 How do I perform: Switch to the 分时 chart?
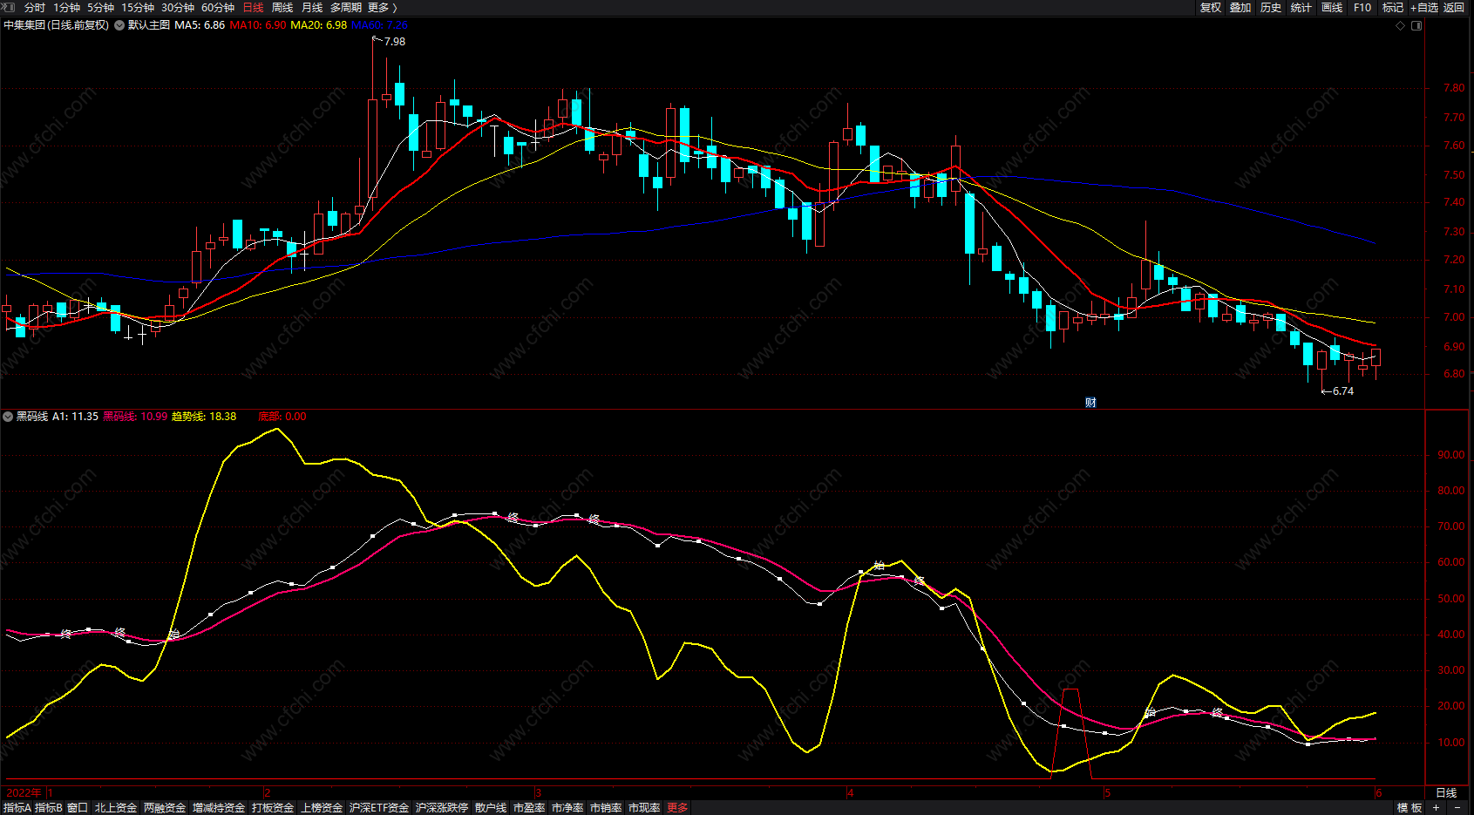(x=35, y=7)
